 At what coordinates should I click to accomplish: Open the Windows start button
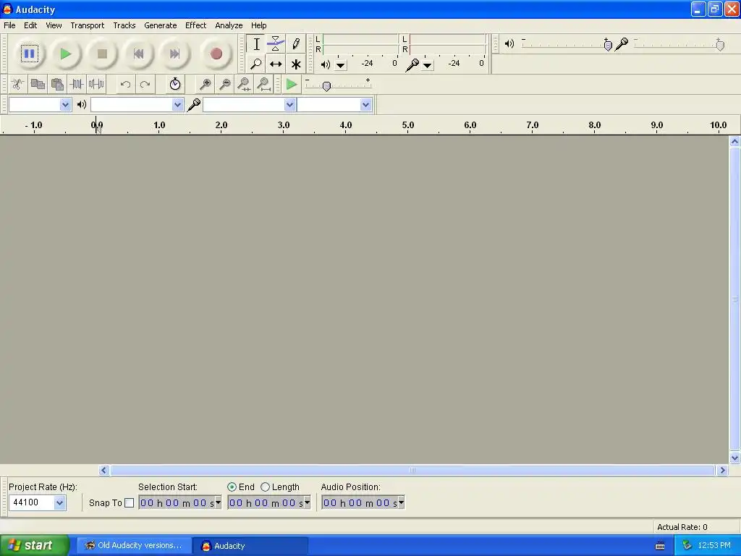click(35, 546)
